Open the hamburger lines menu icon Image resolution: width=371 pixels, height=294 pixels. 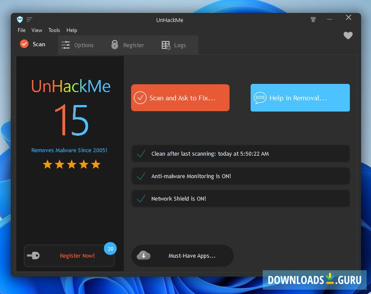[29, 19]
